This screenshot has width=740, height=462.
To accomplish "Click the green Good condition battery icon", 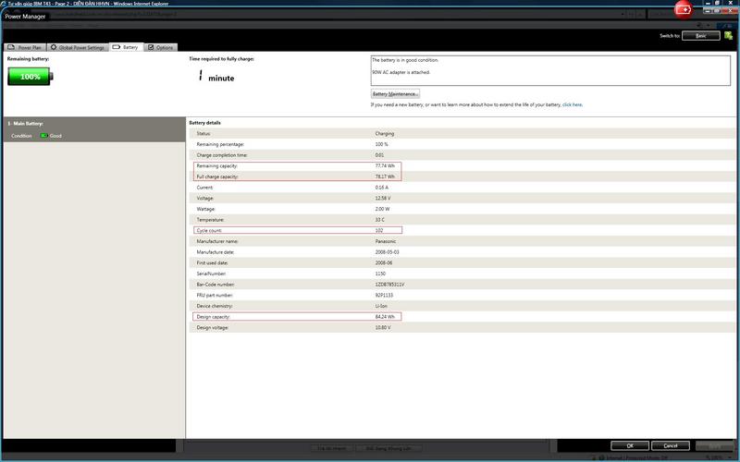I will tap(43, 136).
